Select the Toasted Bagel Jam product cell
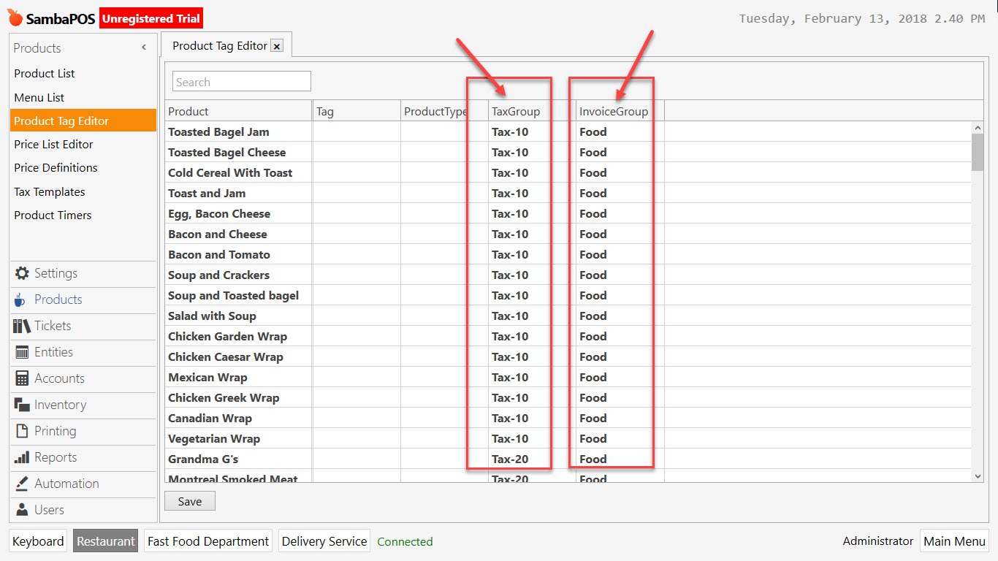The width and height of the screenshot is (998, 561). point(238,131)
